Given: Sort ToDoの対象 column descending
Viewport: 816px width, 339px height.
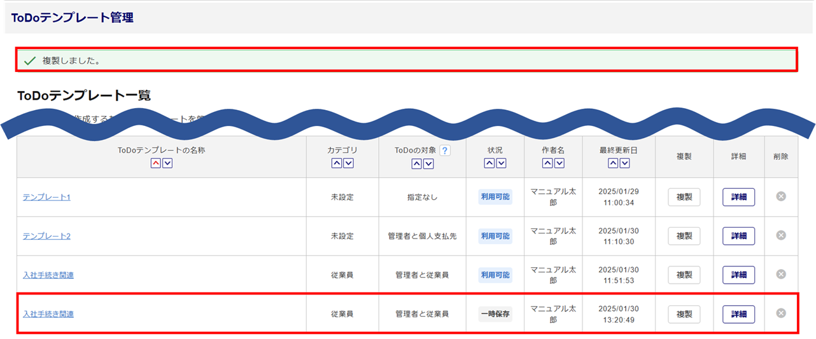Looking at the screenshot, I should click(428, 164).
